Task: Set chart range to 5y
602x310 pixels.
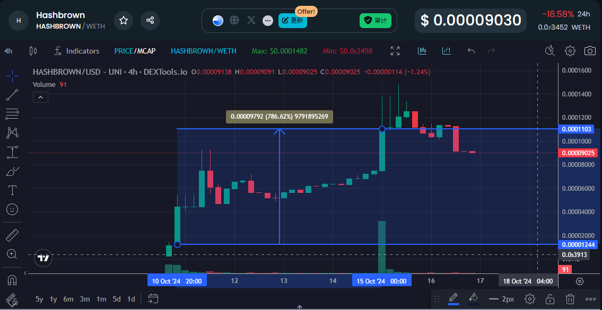Action: [40, 299]
